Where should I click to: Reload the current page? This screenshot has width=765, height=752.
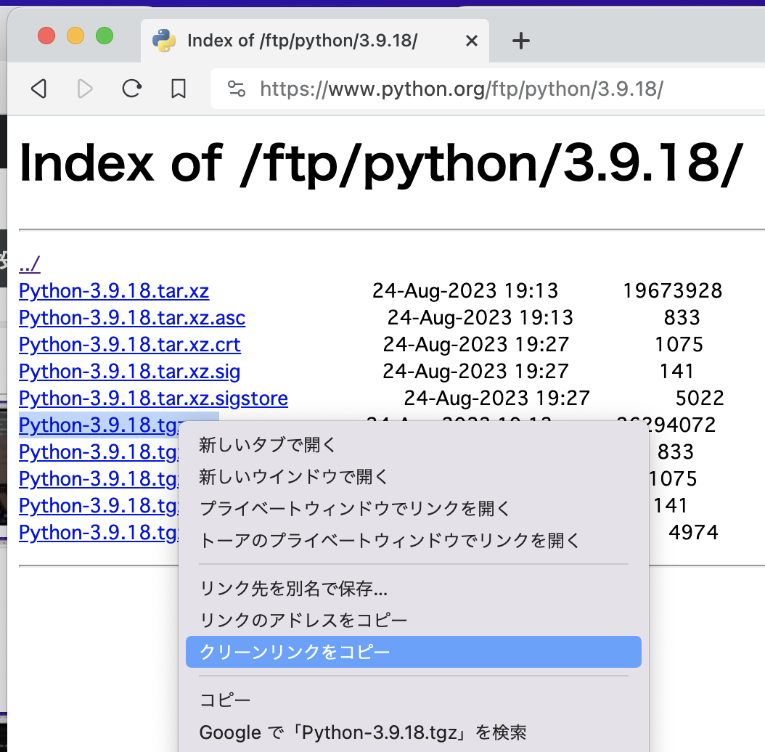click(131, 89)
